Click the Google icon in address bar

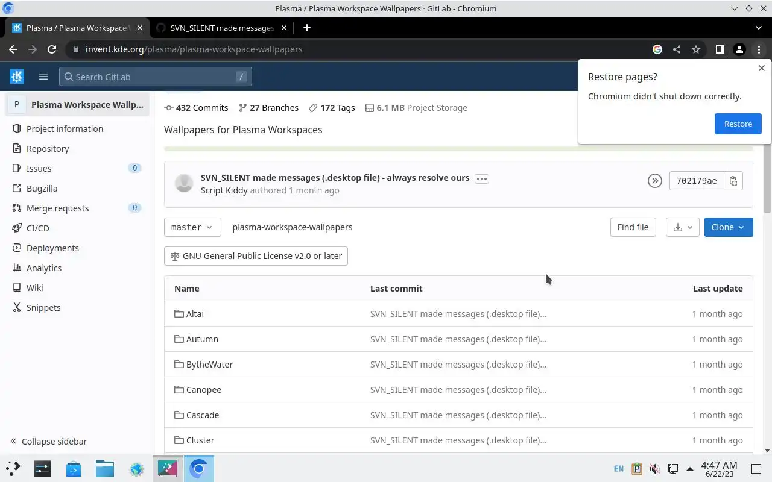click(x=657, y=49)
